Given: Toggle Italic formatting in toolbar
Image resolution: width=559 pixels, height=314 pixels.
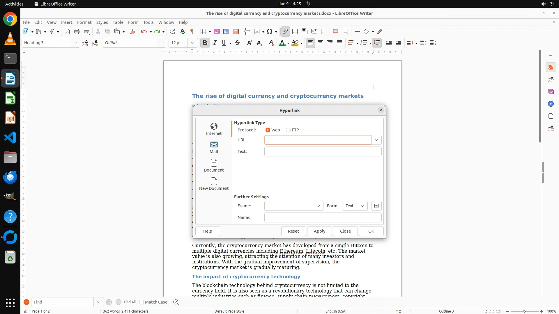Looking at the screenshot, I should [215, 43].
